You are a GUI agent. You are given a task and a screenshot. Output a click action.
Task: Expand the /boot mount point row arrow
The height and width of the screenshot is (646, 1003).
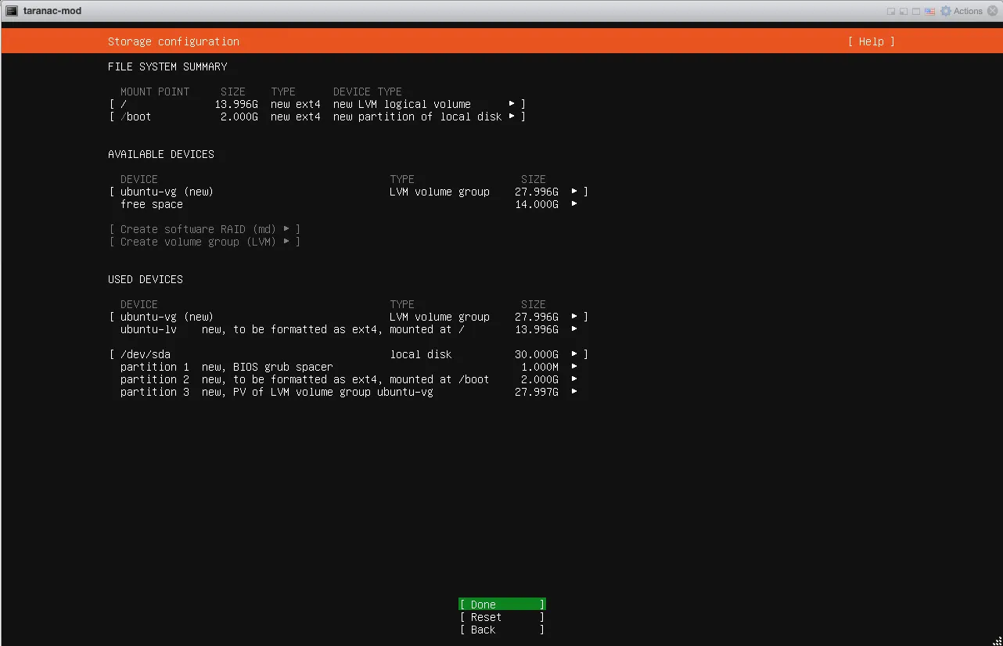(x=512, y=117)
